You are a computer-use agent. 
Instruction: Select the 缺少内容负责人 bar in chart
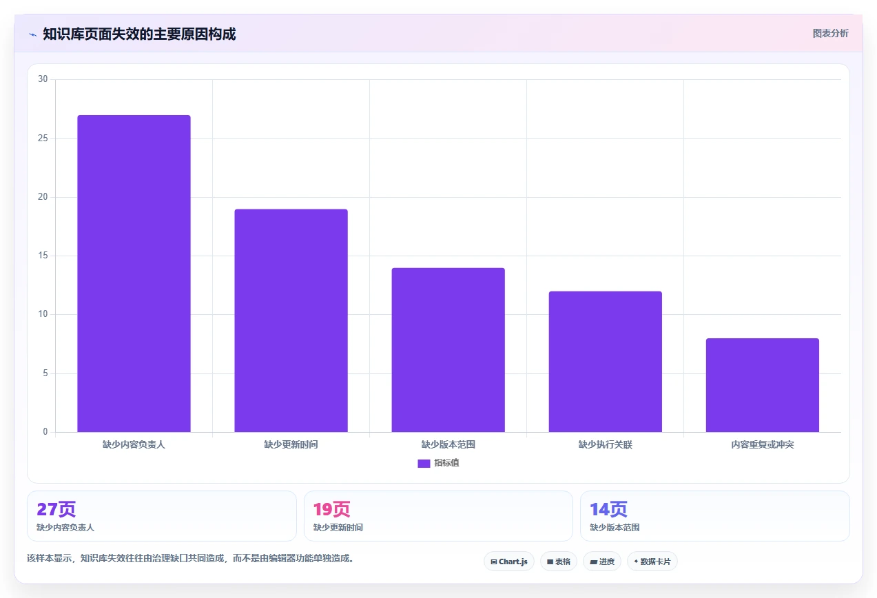134,274
